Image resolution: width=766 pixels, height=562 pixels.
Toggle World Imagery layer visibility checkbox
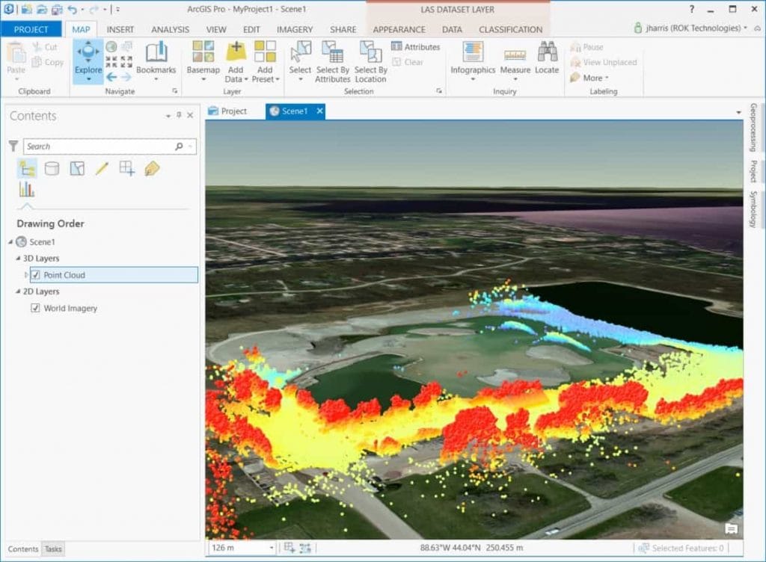click(x=35, y=308)
